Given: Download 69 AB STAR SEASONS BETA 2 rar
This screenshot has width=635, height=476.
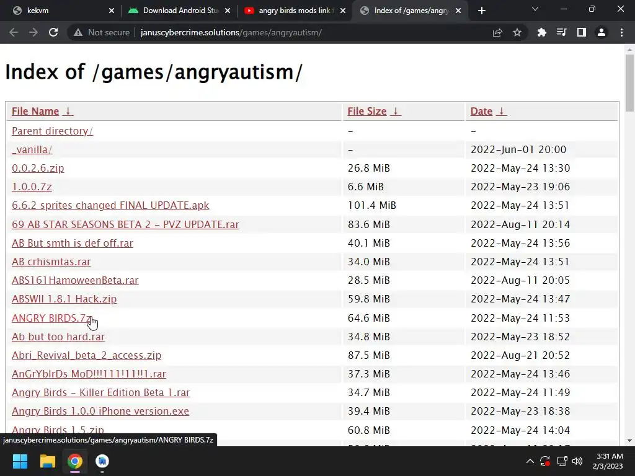Looking at the screenshot, I should click(x=125, y=224).
